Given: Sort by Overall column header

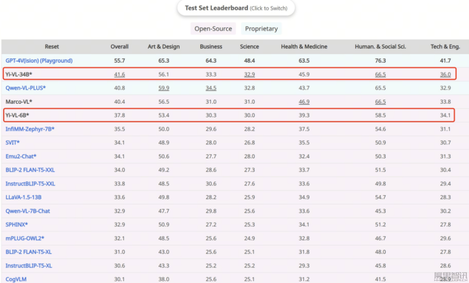Looking at the screenshot, I should [x=120, y=47].
